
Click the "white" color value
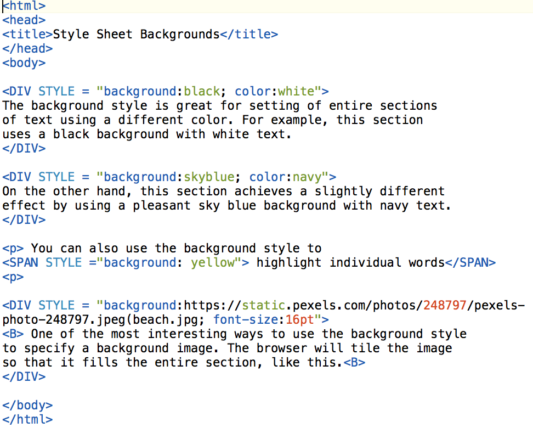(x=296, y=92)
